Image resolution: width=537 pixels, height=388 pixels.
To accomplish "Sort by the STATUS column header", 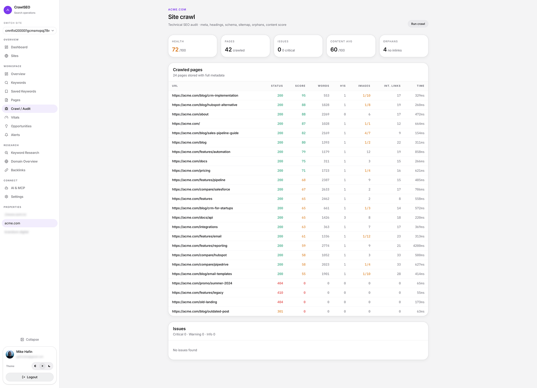I will click(277, 86).
